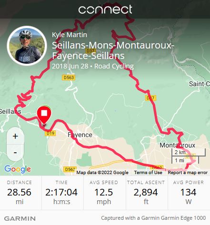Open Kyle Martin's profile name
Viewport: 210px width, 225px height.
[70, 35]
